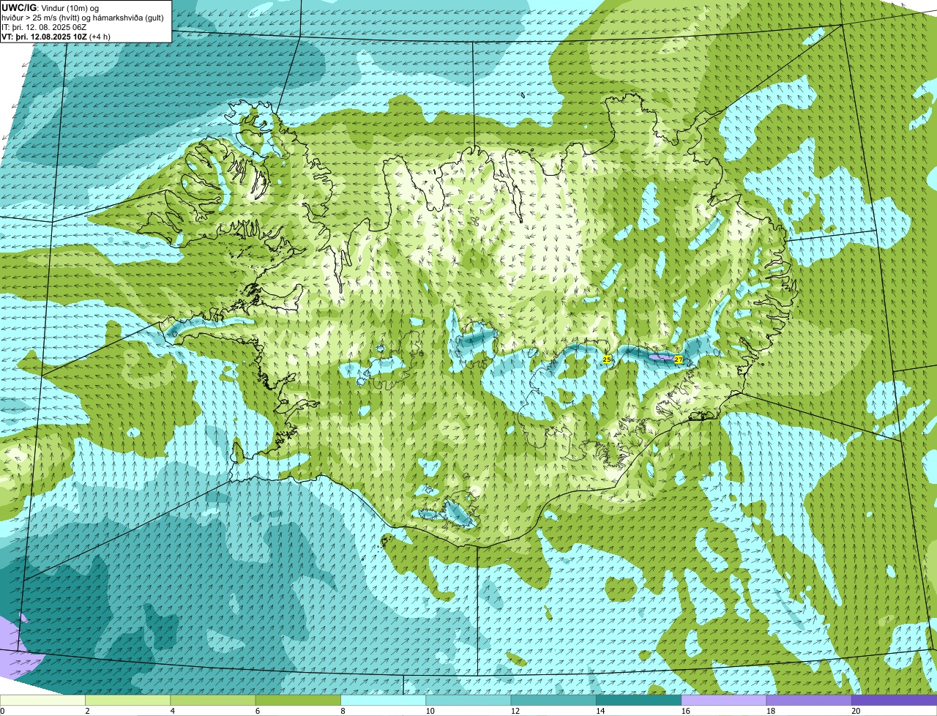Select the line "hviður > 25 m/s (hvítt) og hámarkshviða (gult)"
This screenshot has width=937, height=716.
pyautogui.click(x=84, y=17)
